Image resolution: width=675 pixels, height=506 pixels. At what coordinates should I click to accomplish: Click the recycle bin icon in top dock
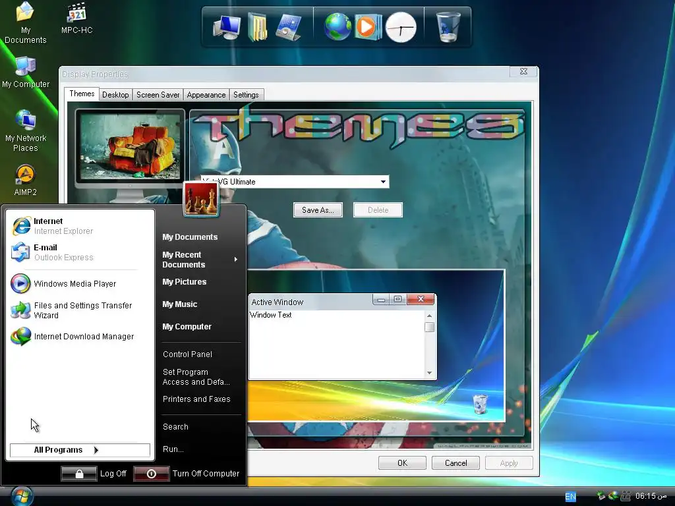point(448,26)
